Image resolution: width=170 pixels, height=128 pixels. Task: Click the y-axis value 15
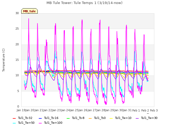coord(17,60)
